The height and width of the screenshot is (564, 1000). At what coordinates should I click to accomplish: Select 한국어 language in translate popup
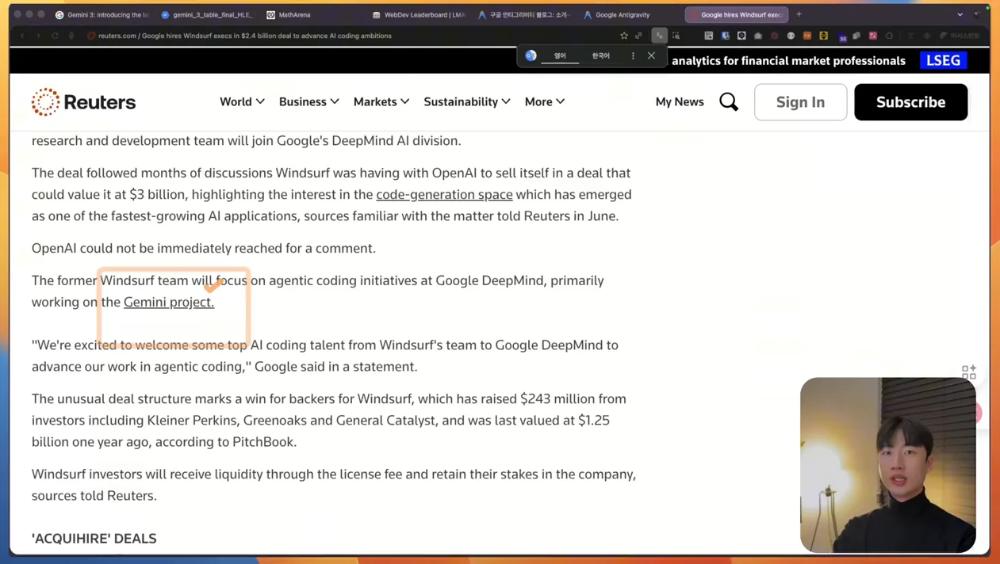601,55
